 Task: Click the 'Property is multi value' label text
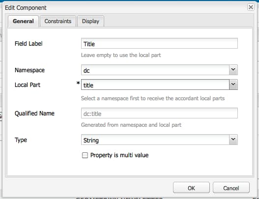(x=119, y=155)
